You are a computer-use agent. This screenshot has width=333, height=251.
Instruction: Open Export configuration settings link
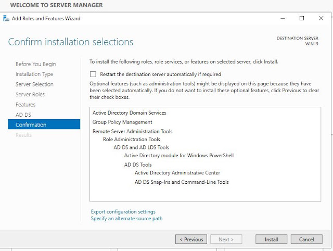coord(123,211)
